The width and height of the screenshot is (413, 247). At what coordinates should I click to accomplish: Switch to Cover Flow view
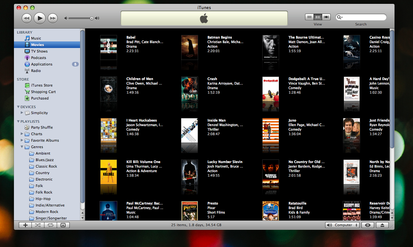[326, 17]
